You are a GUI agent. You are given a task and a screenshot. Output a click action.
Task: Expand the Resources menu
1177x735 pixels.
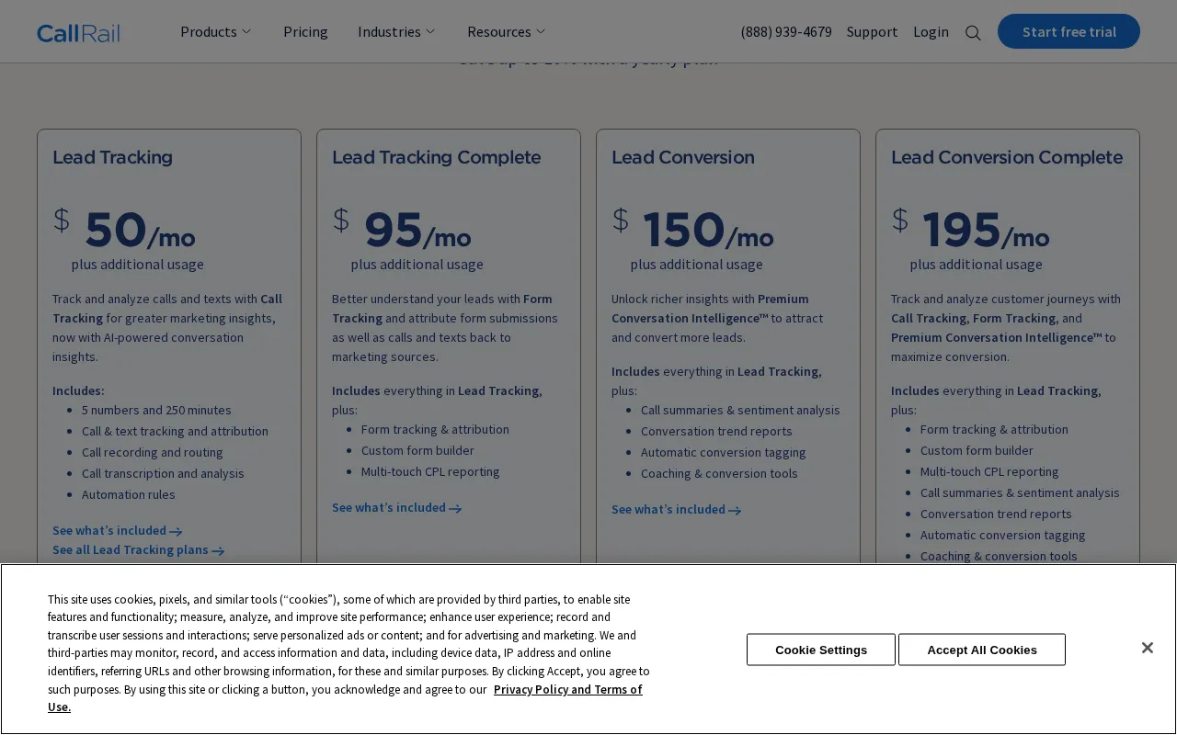tap(506, 31)
